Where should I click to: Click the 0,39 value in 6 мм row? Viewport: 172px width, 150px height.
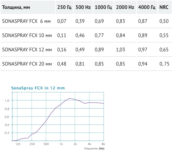(x=80, y=21)
